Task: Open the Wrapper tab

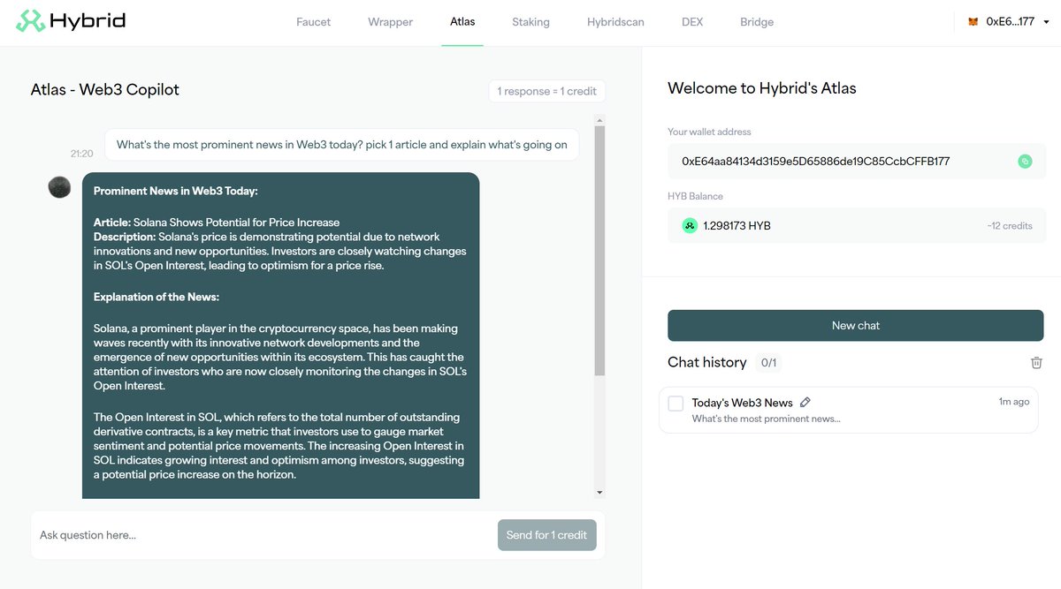Action: [x=390, y=22]
